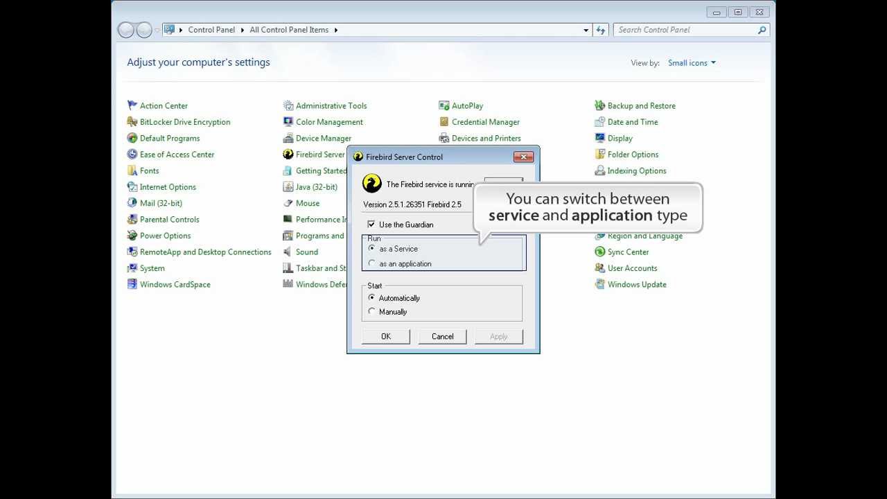Open the Sync Center icon
The image size is (887, 499).
click(600, 252)
